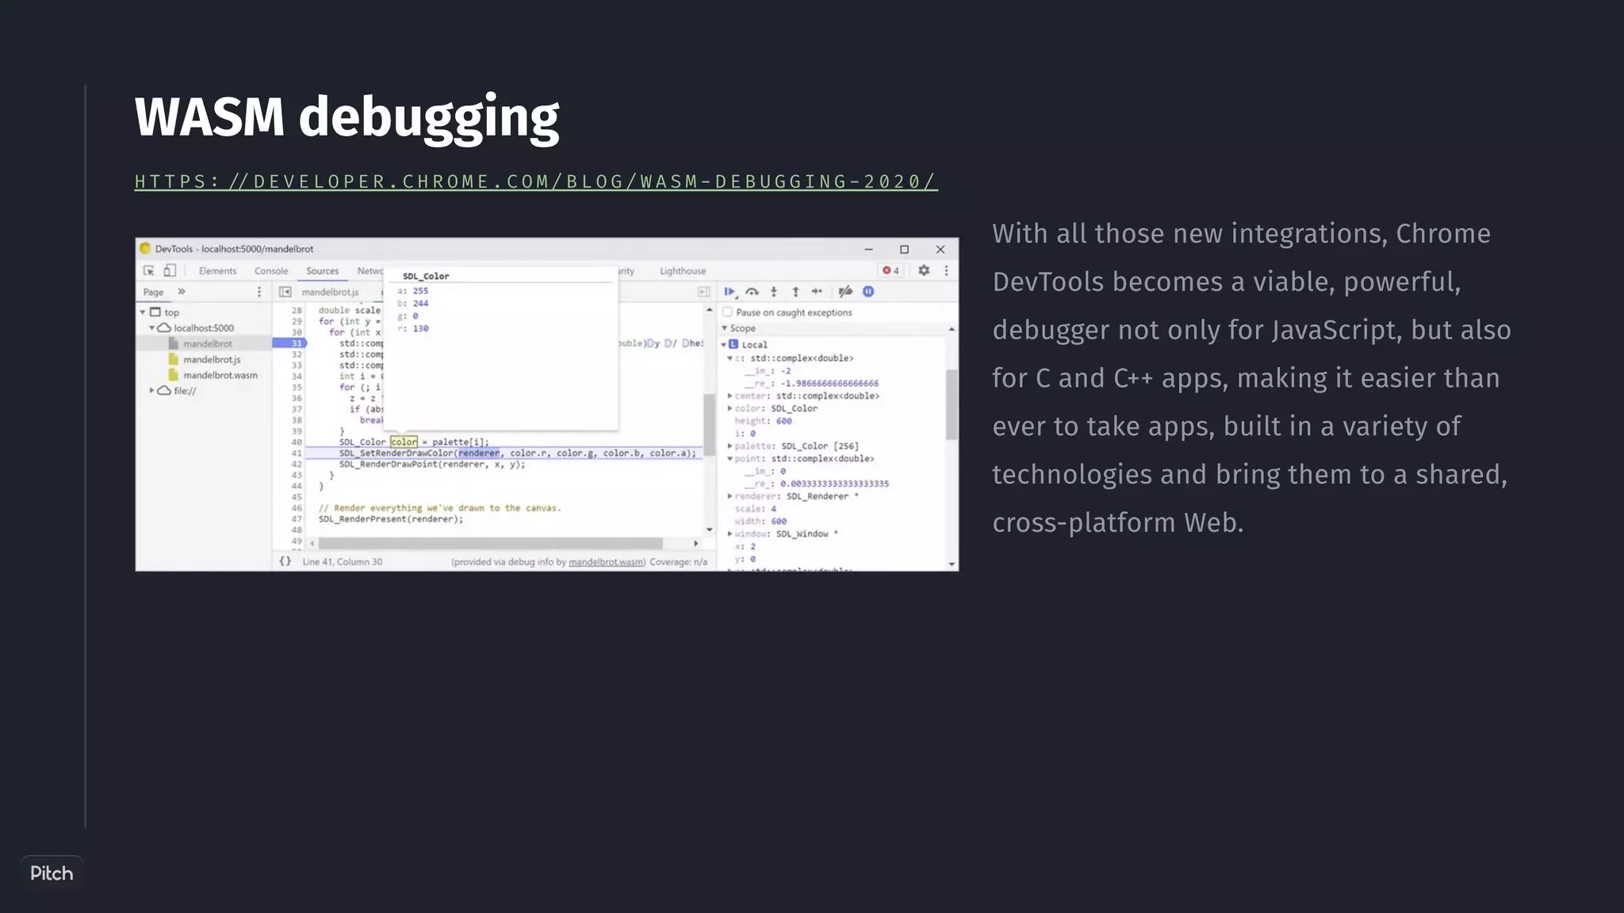Screen dimensions: 1624x913
Task: Click the editor horizontal scrollbar
Action: [490, 544]
